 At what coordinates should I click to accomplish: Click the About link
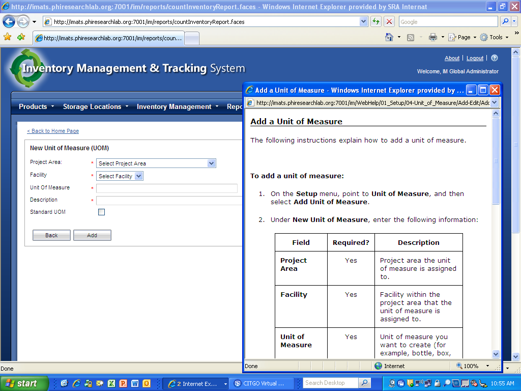click(x=452, y=58)
